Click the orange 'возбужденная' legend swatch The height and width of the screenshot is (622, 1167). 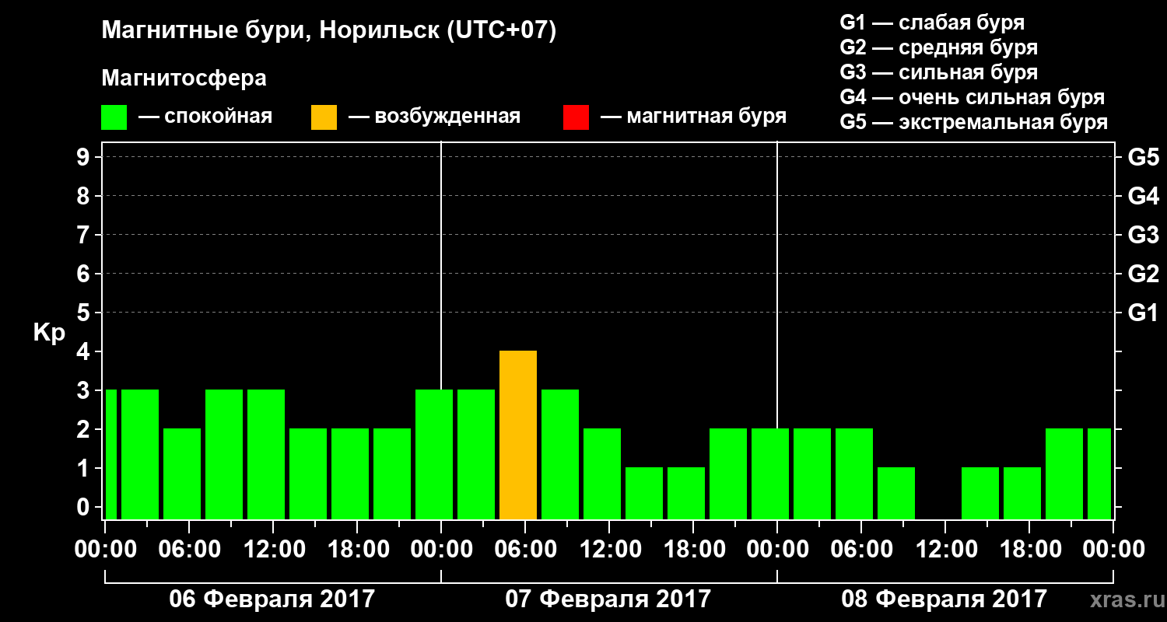[x=324, y=117]
